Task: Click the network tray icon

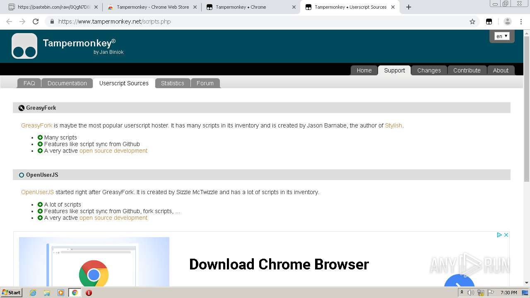Action: (481, 293)
